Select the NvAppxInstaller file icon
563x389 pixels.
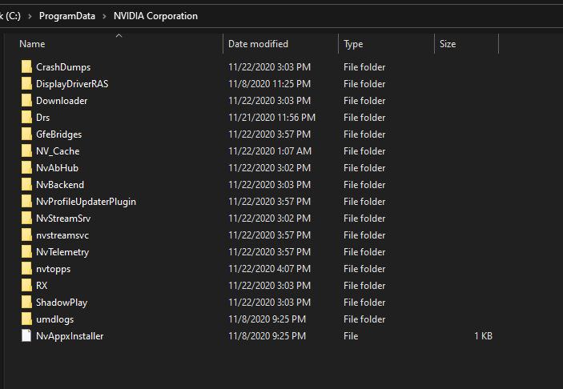pyautogui.click(x=26, y=336)
